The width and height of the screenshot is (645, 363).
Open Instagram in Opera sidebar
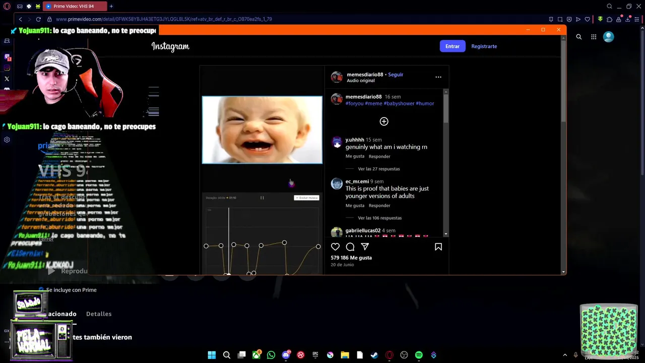pyautogui.click(x=7, y=68)
